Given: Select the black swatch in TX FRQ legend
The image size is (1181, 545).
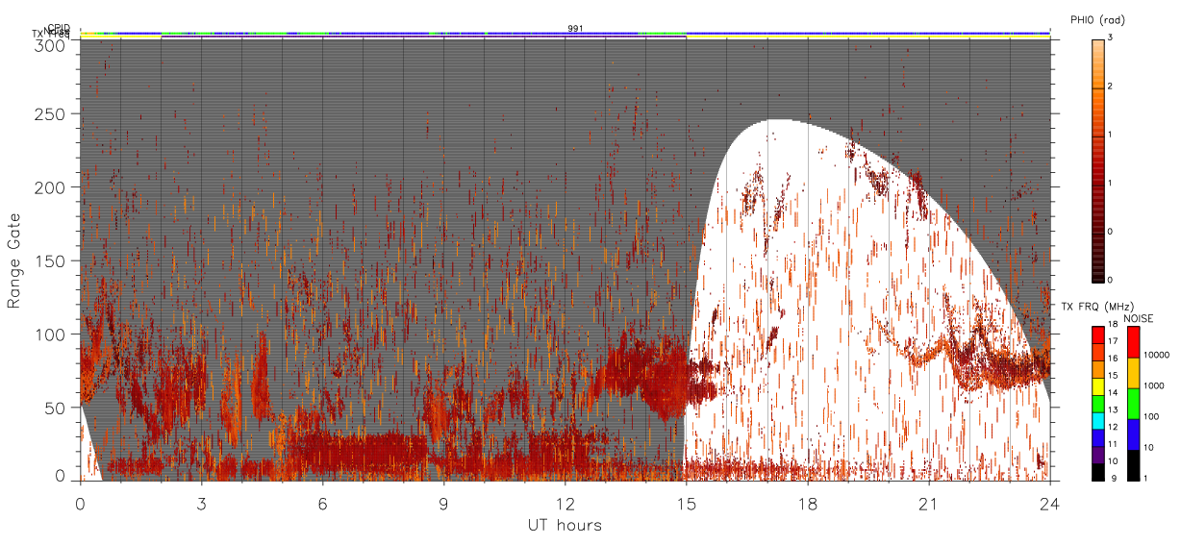Looking at the screenshot, I should (1097, 472).
